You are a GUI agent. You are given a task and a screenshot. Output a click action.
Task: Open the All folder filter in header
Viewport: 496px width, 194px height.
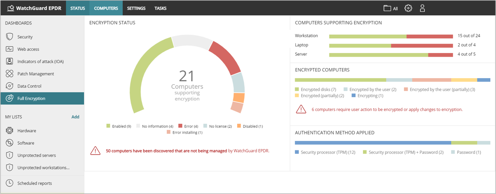(390, 8)
